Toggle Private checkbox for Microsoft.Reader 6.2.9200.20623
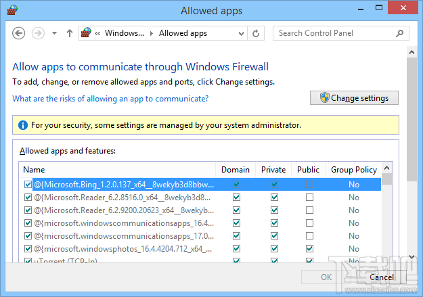 click(274, 210)
